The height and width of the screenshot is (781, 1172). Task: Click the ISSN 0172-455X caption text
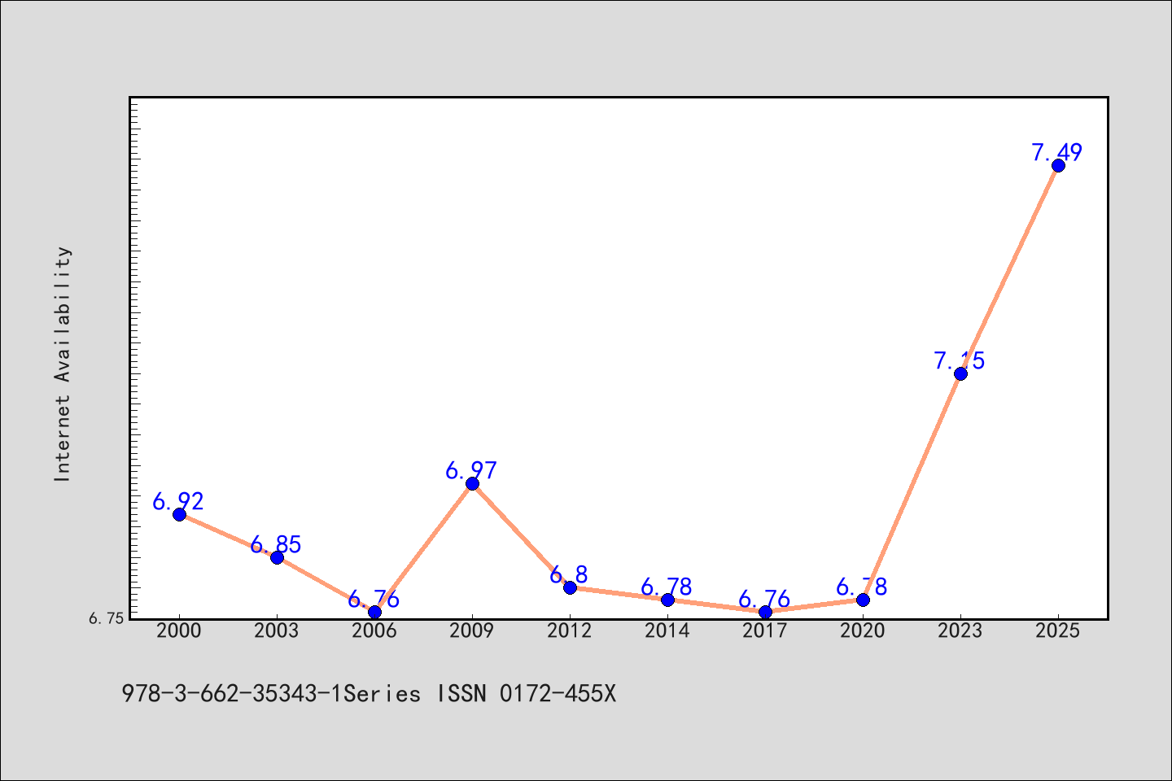click(x=527, y=694)
